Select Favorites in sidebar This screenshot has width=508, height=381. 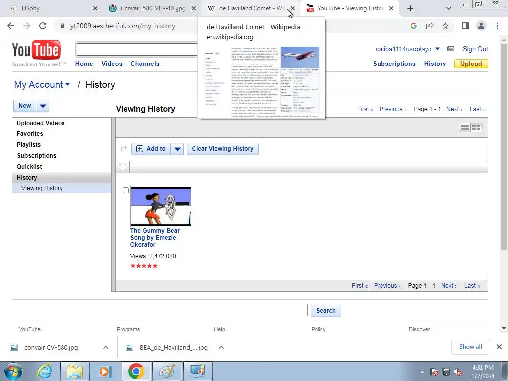tap(30, 134)
